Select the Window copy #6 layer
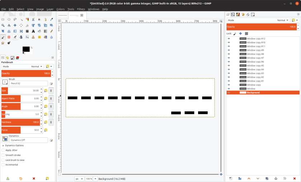Screen dimensions: 301x182 coord(255,62)
